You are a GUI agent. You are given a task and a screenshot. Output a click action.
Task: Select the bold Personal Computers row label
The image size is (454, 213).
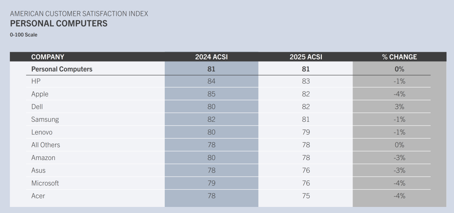pos(62,69)
